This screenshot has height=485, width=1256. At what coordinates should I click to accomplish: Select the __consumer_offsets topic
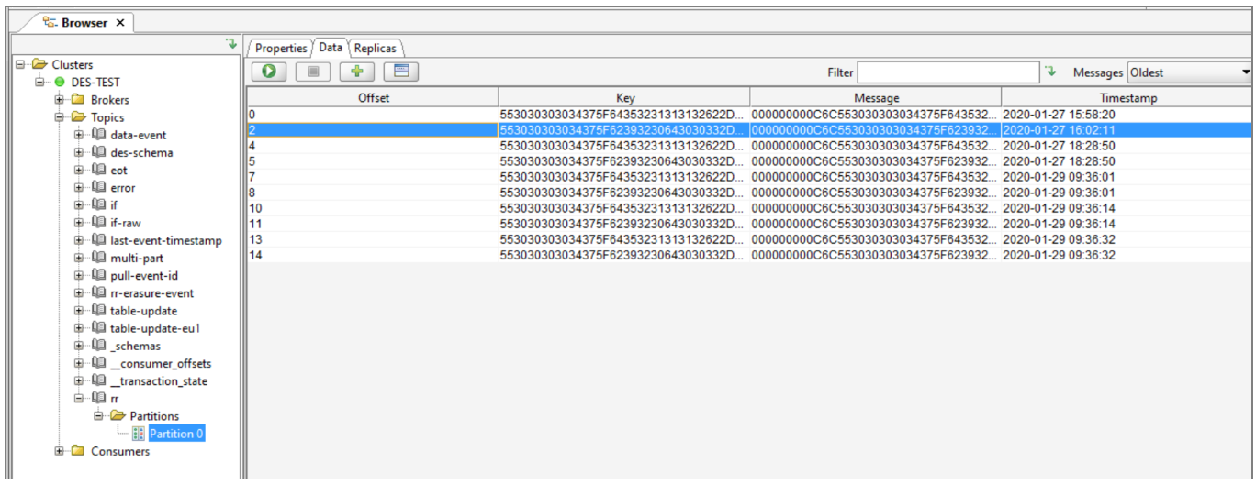(x=159, y=364)
